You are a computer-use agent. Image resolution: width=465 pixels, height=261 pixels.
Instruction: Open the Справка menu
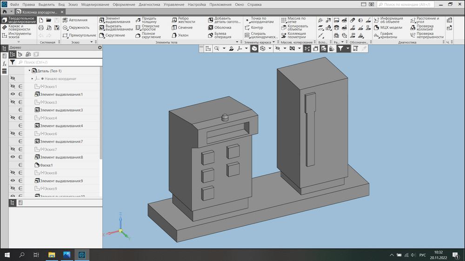254,5
